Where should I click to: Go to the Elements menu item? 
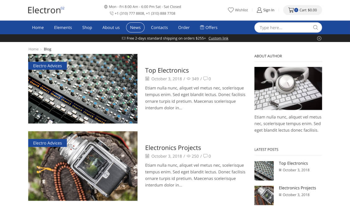[63, 27]
